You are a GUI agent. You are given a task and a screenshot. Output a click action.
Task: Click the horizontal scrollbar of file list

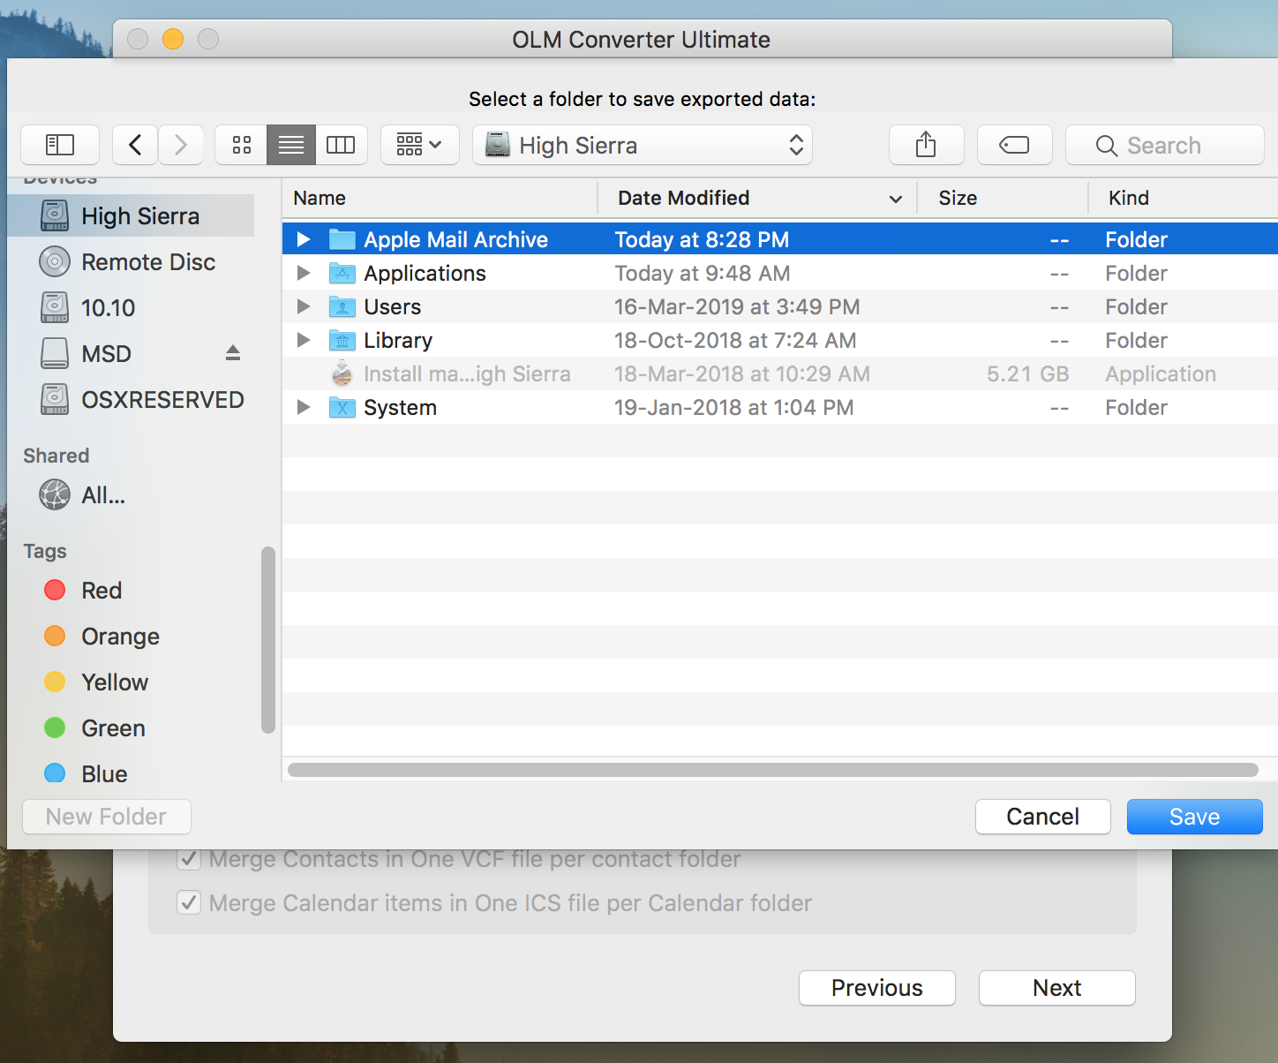pyautogui.click(x=773, y=770)
